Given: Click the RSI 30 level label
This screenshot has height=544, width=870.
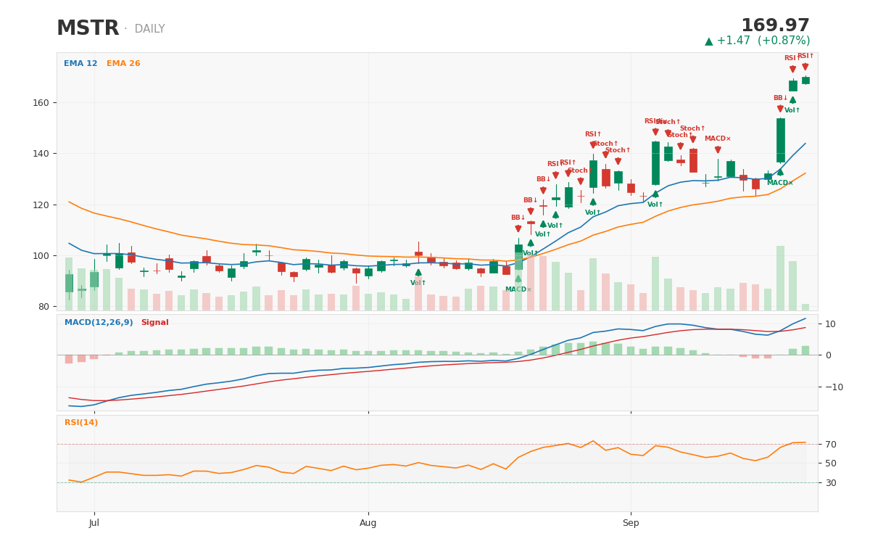Looking at the screenshot, I should pos(831,482).
